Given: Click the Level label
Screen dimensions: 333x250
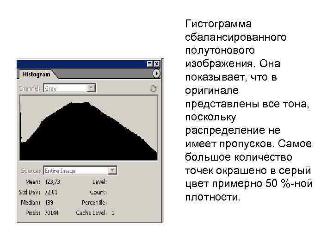Looking at the screenshot, I should pyautogui.click(x=99, y=182).
